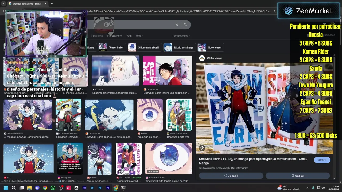Viewport: 342px width, 192px height.
Task: Expand the Más dropdown in search tabs
Action: [x=139, y=36]
